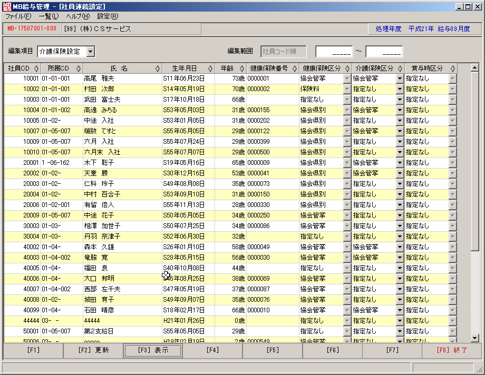Open the 一覧(L) menu
Screen dimensions: 485x375
48,16
